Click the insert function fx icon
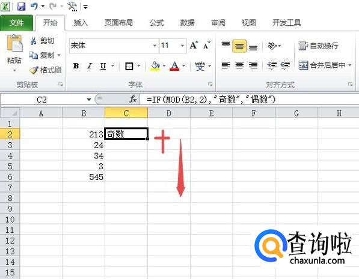This screenshot has height=279, width=359. (133, 99)
